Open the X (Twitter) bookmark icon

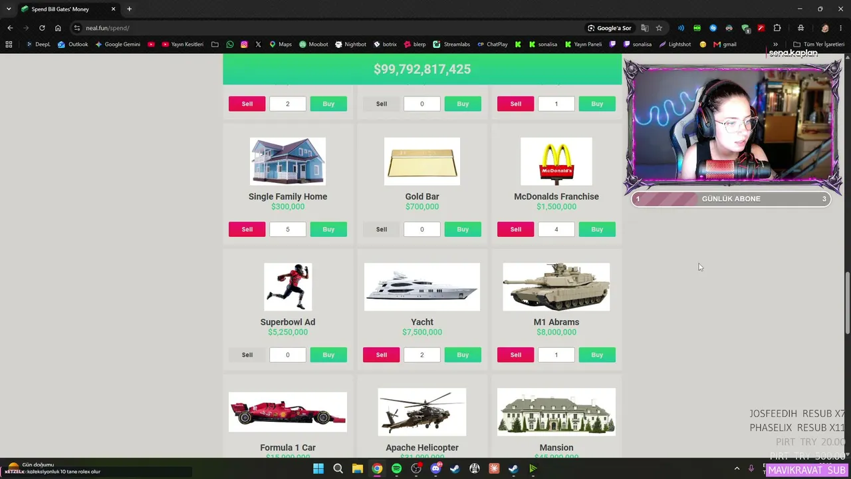click(x=258, y=45)
